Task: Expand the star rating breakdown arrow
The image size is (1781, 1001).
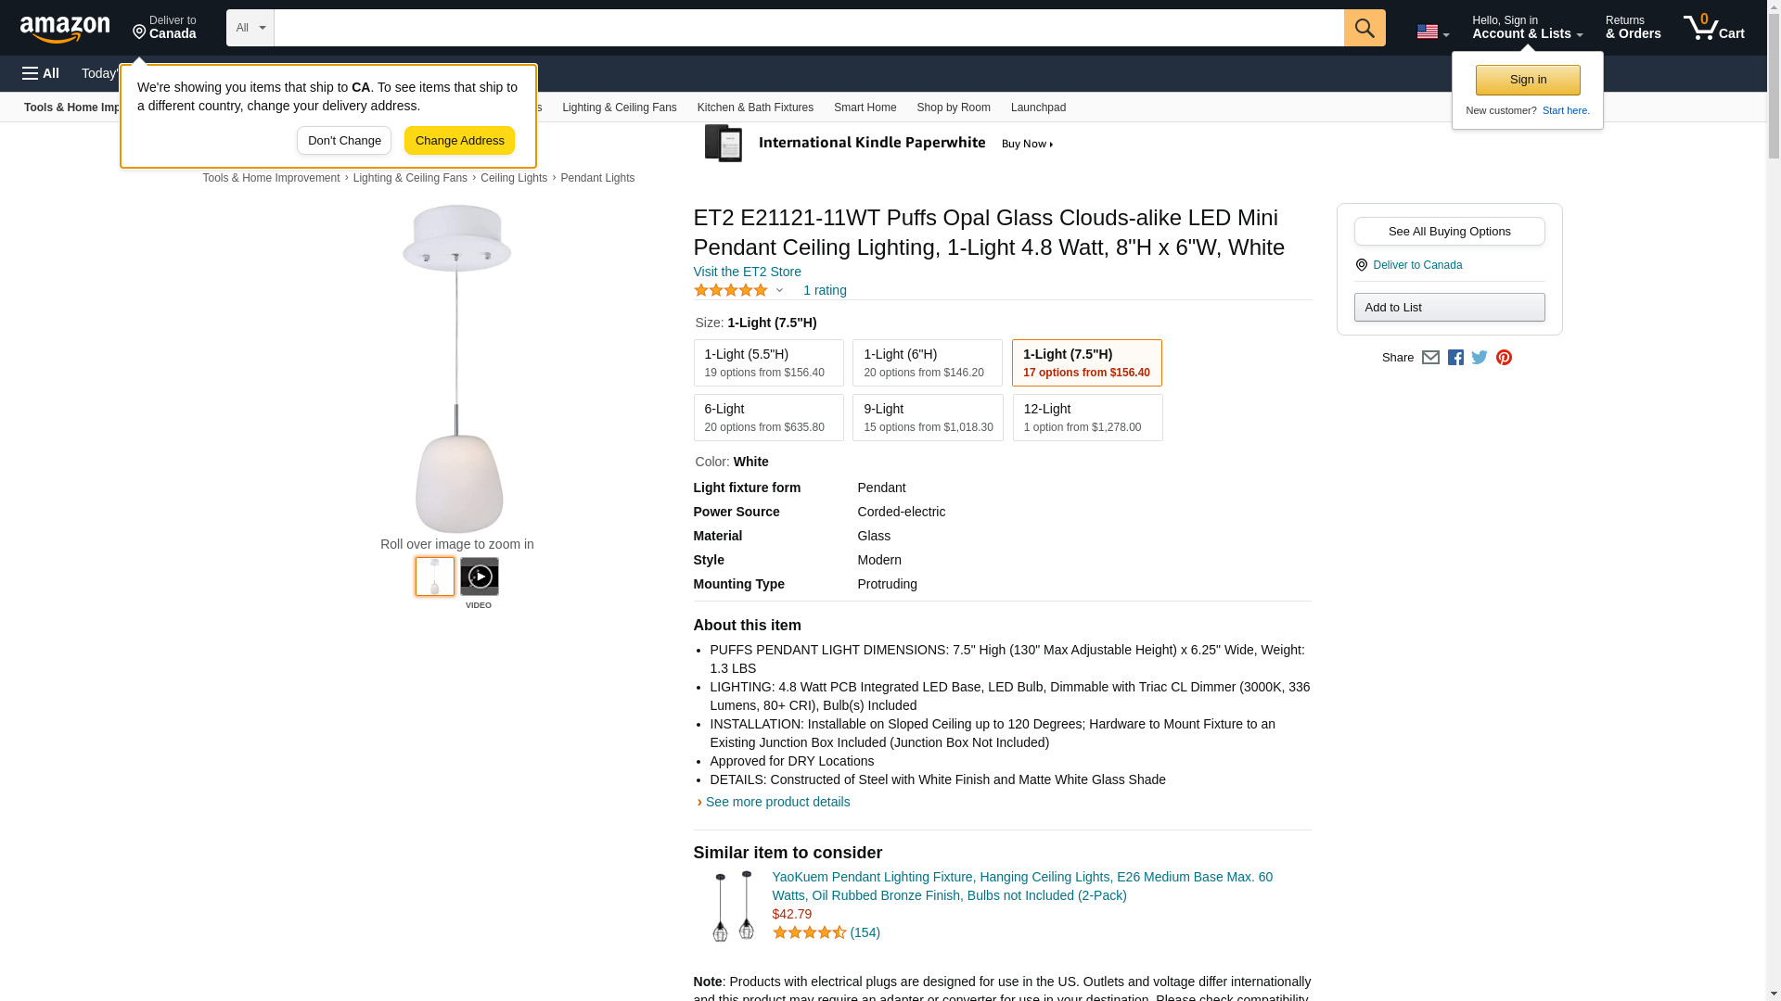Action: click(779, 291)
